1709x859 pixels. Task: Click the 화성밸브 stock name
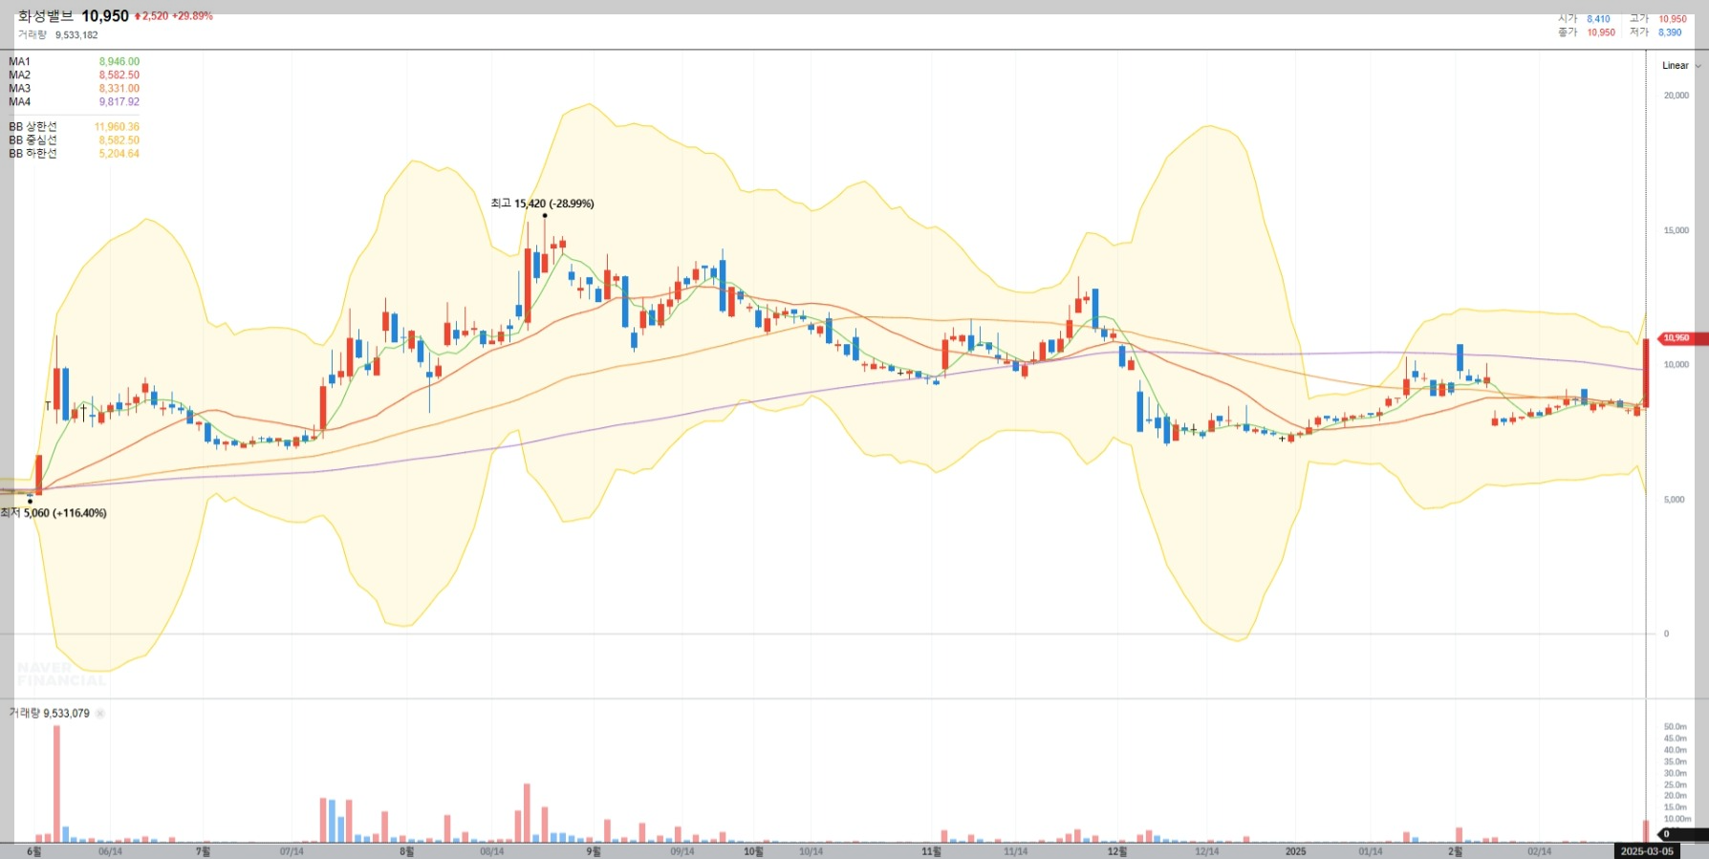click(46, 16)
